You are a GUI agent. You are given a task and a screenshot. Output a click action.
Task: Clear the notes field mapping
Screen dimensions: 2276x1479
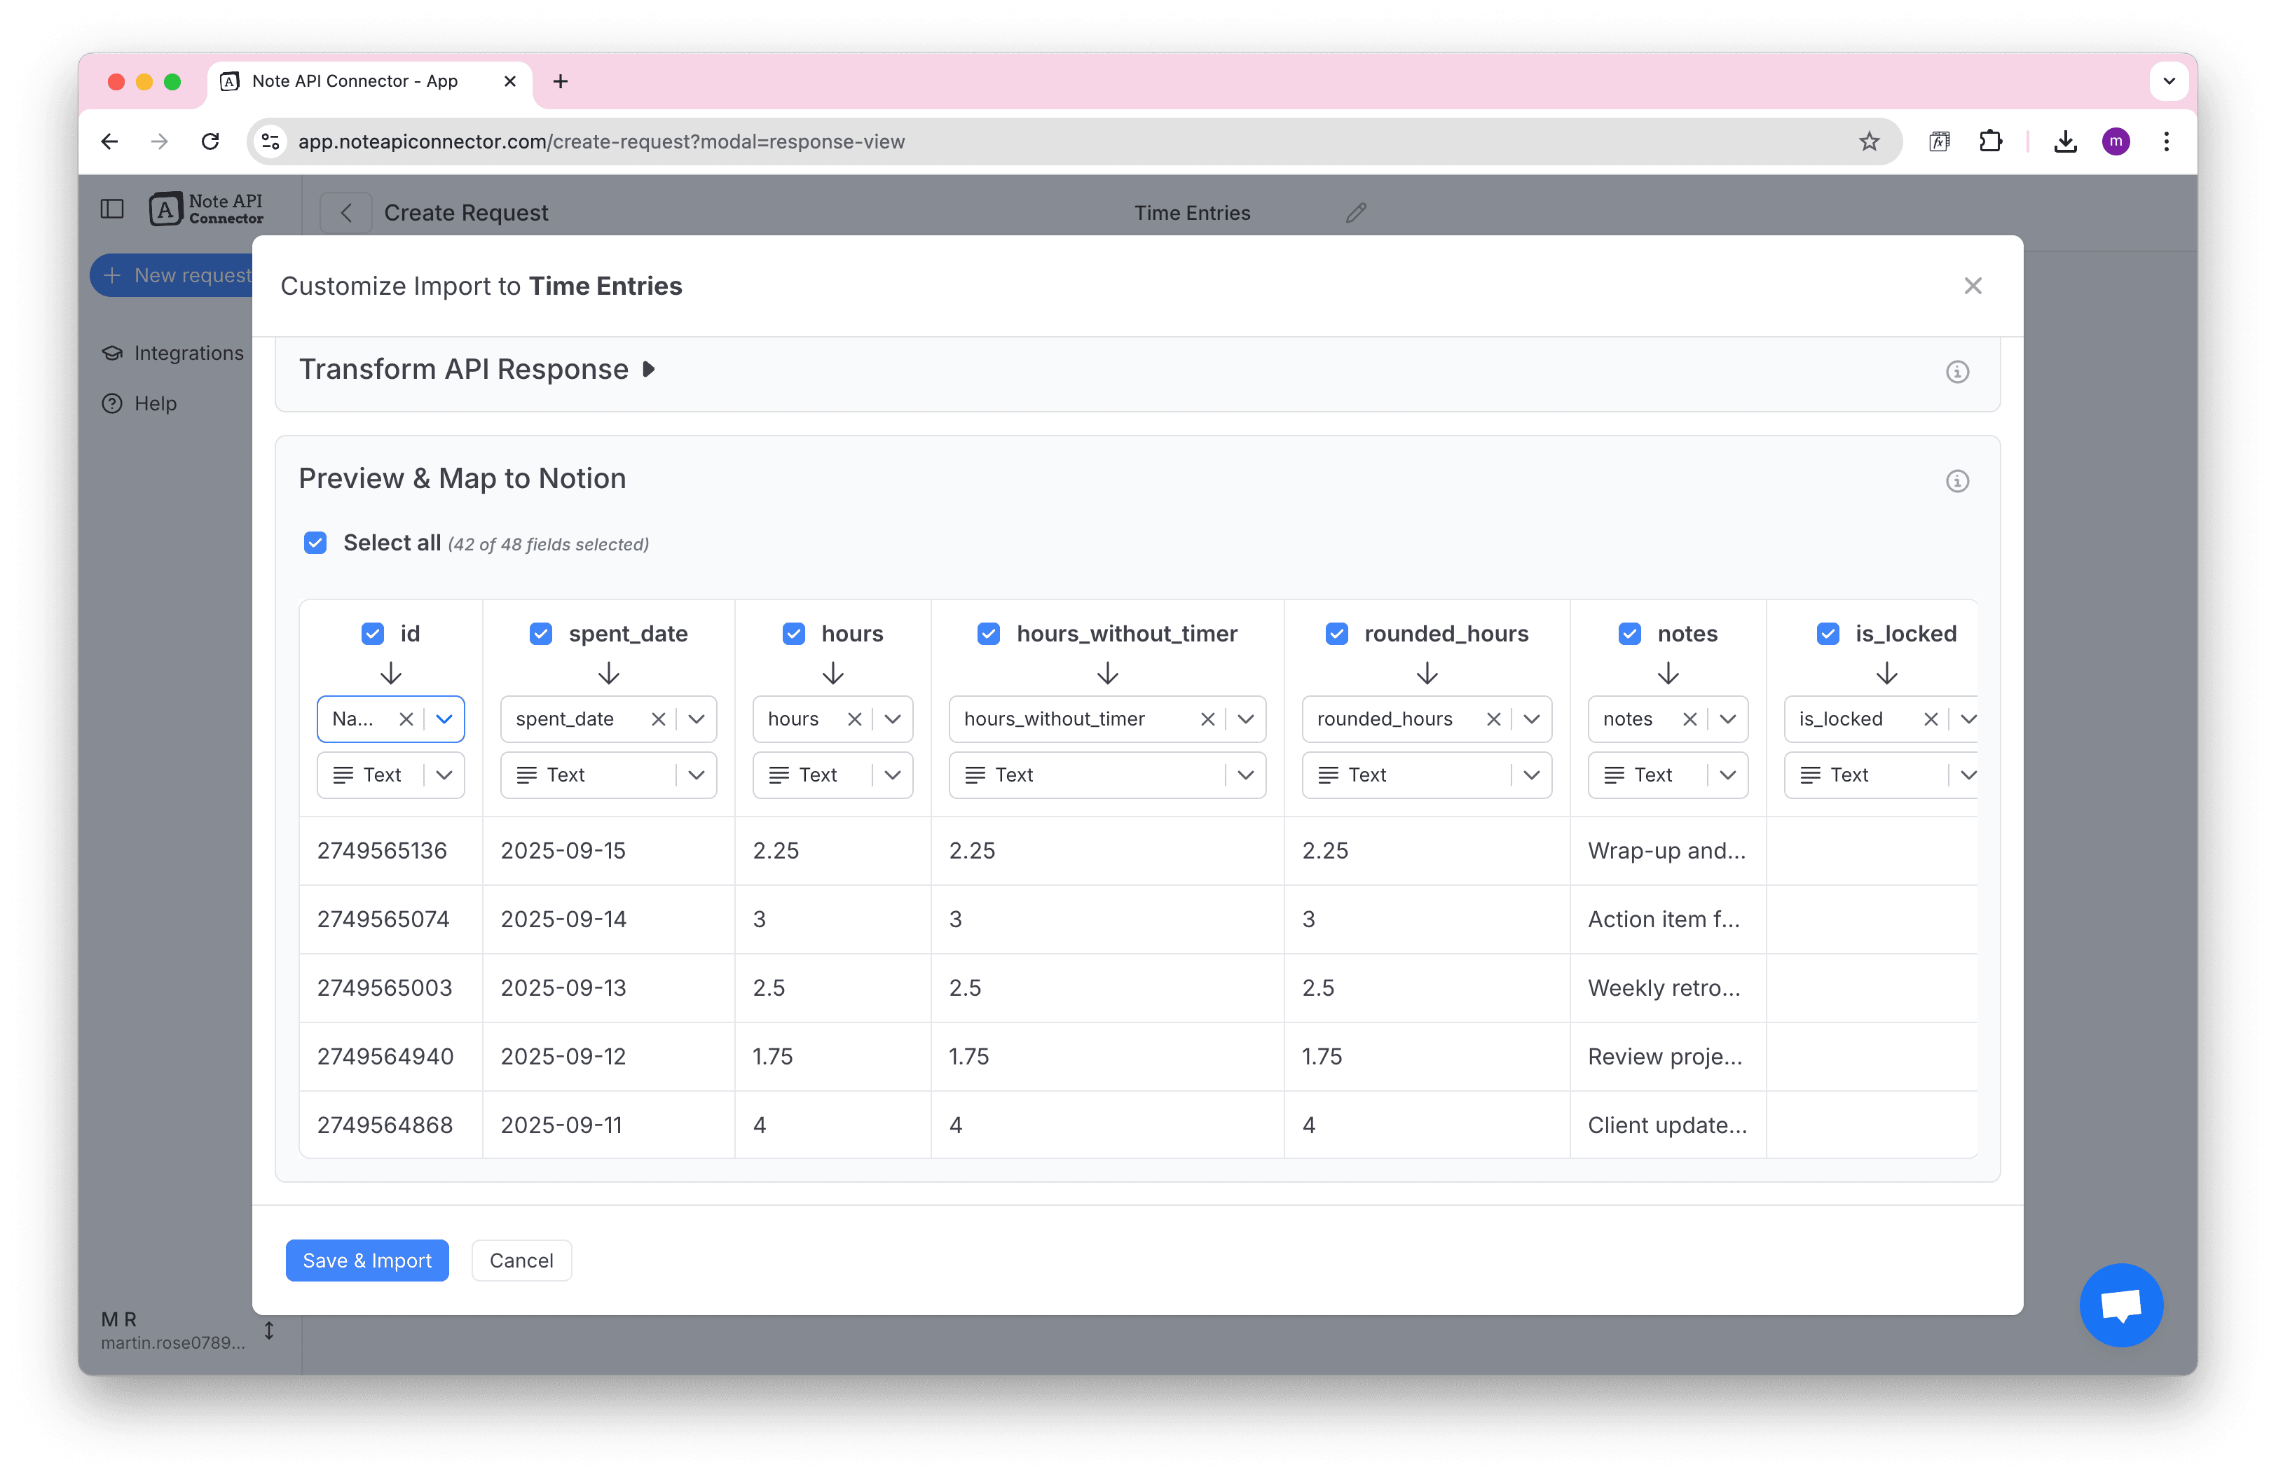tap(1689, 718)
